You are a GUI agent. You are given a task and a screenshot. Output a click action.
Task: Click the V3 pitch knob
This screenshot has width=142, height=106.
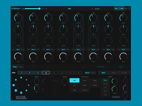[48, 18]
